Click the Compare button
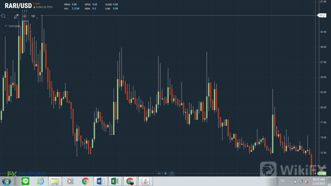The image size is (331, 186). [x=13, y=26]
